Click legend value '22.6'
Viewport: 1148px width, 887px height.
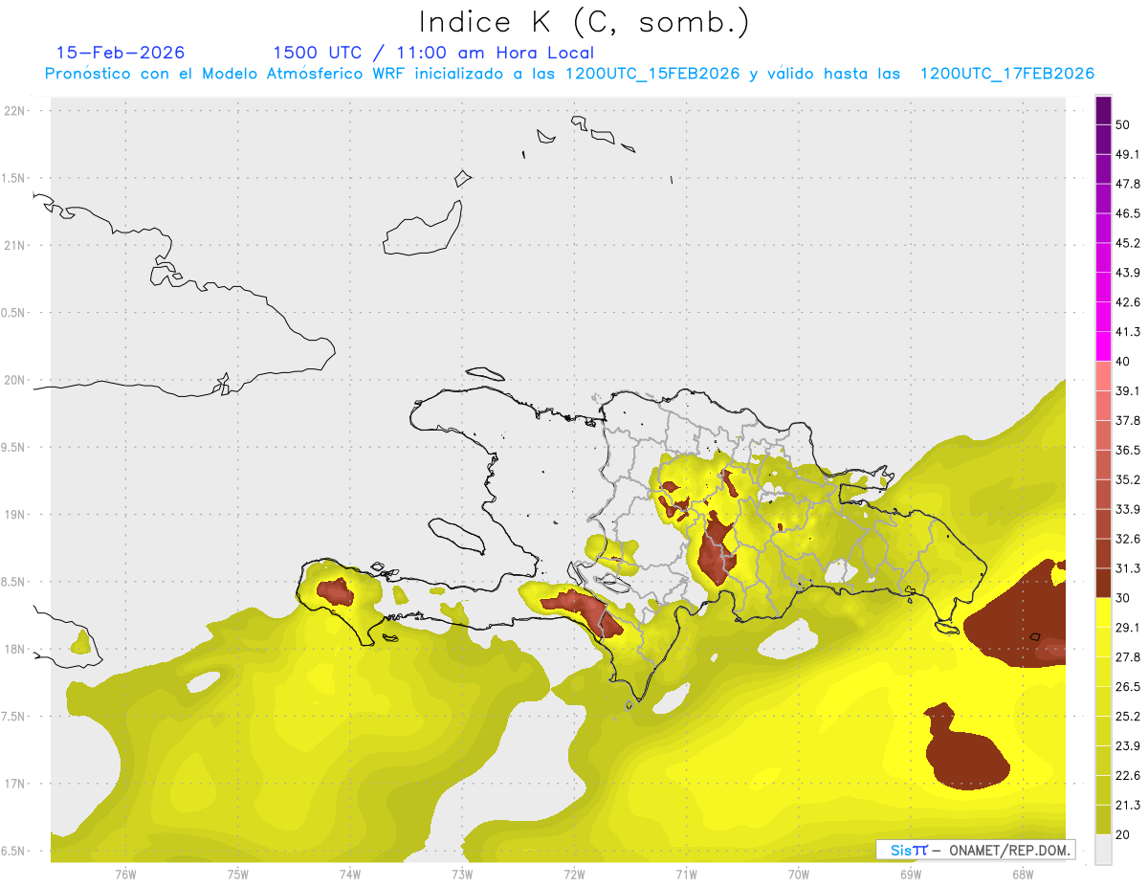click(x=1128, y=776)
